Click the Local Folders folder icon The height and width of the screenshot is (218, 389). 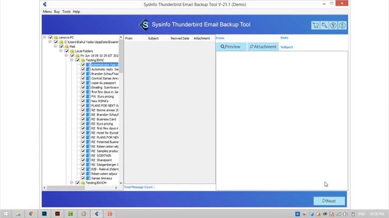72,51
